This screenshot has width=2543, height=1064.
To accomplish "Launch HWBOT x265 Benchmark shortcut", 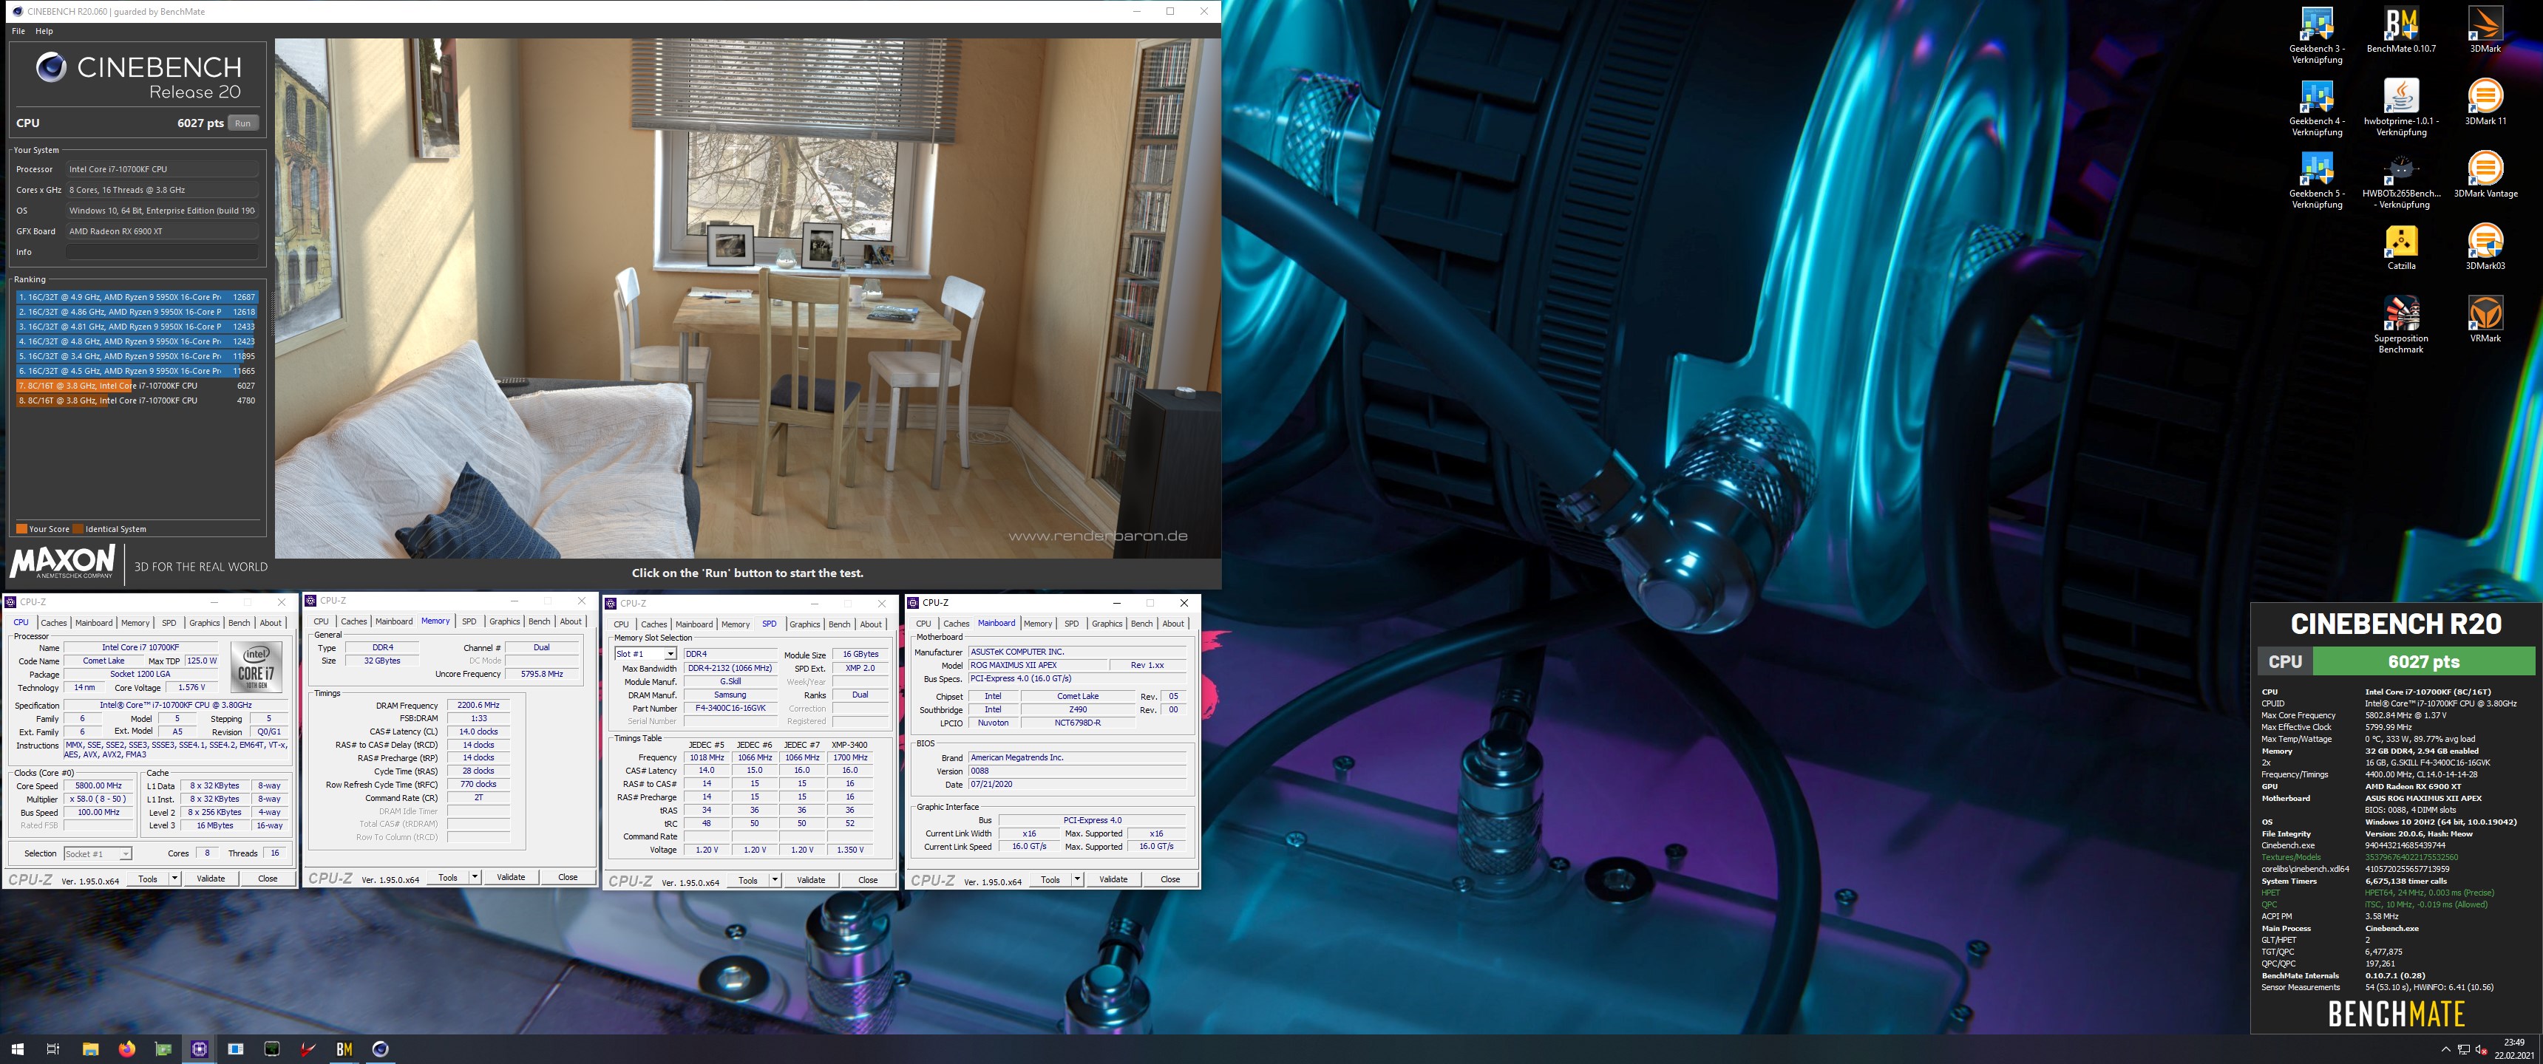I will (x=2401, y=180).
